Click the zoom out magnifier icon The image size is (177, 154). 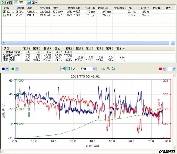pyautogui.click(x=108, y=68)
